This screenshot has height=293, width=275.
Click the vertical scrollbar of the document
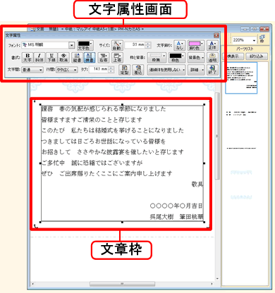(217, 136)
